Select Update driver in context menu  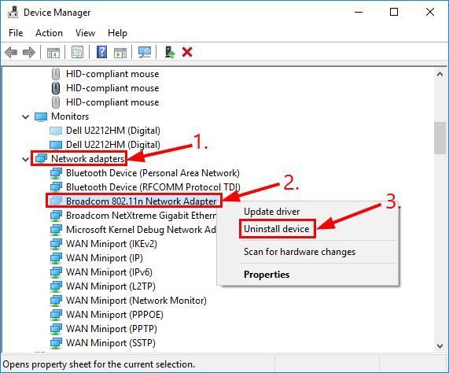[272, 212]
